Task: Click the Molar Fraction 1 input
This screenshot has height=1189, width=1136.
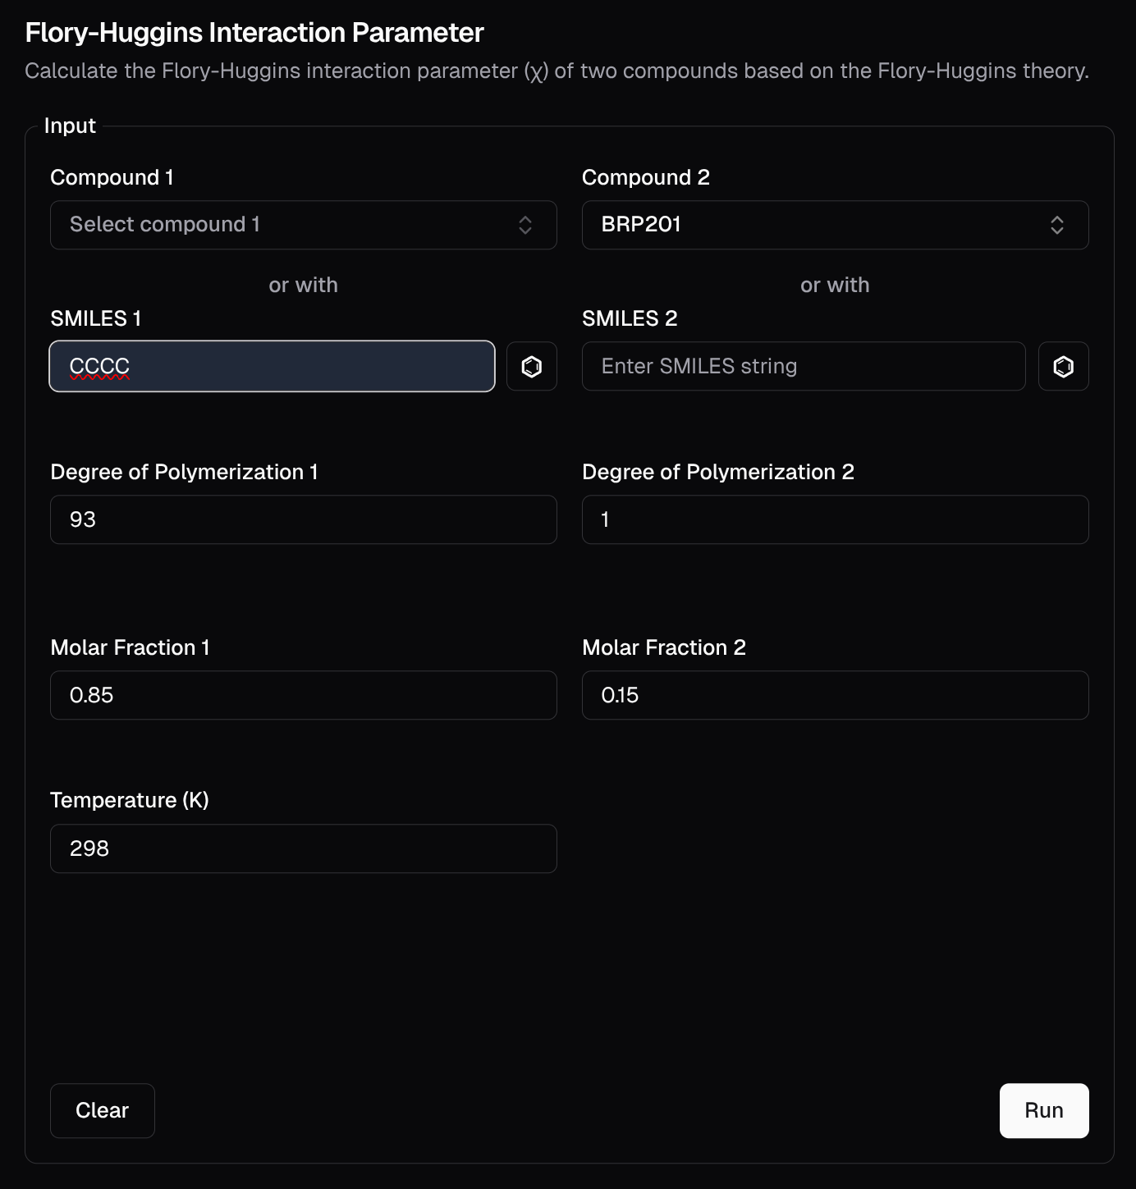Action: pyautogui.click(x=303, y=695)
